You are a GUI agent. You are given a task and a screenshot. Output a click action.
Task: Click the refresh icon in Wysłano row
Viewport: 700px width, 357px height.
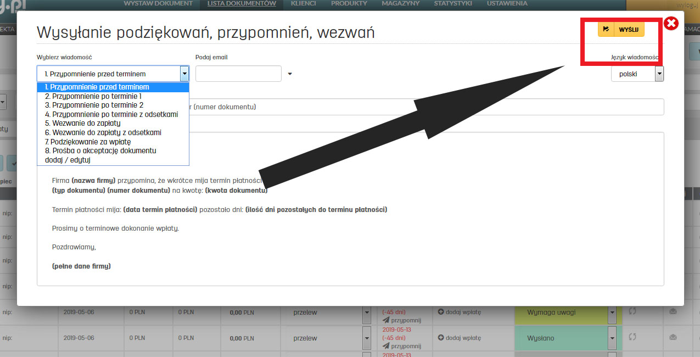pyautogui.click(x=632, y=337)
